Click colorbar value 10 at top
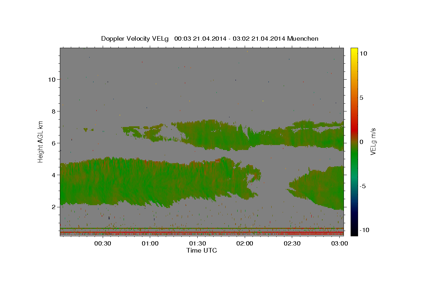The width and height of the screenshot is (425, 283). point(363,53)
